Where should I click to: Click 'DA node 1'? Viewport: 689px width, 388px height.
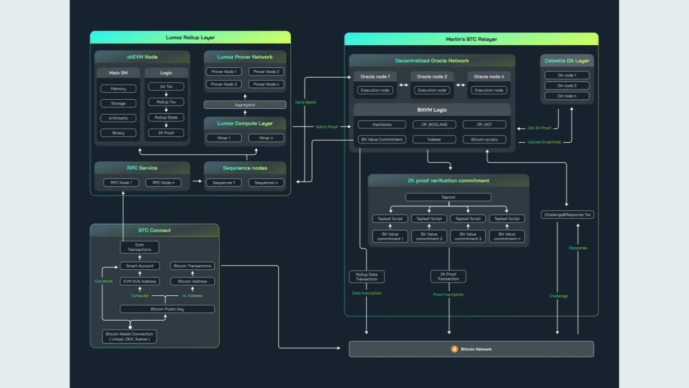567,75
